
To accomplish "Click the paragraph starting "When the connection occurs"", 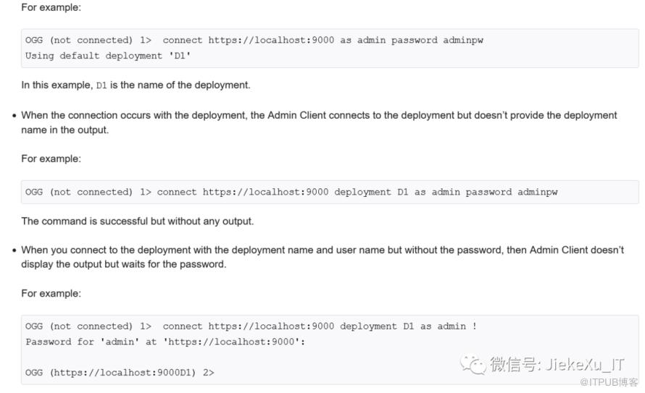I will coord(319,116).
